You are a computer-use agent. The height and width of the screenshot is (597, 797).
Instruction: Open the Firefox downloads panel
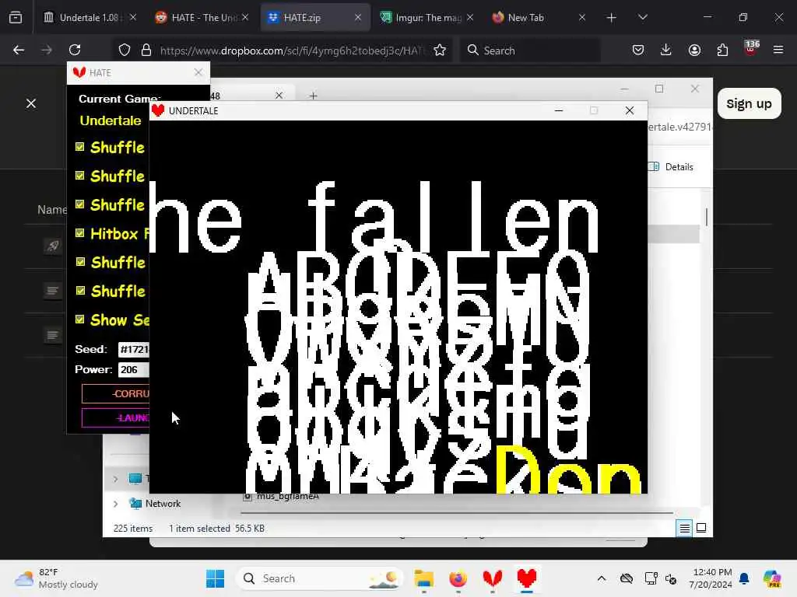[666, 50]
